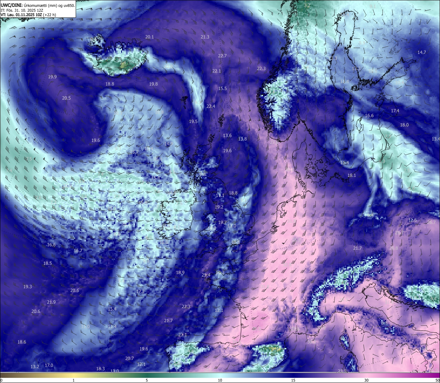Click the 20.5 value label on the map
Viewport: 440px width, 383px height.
66,98
